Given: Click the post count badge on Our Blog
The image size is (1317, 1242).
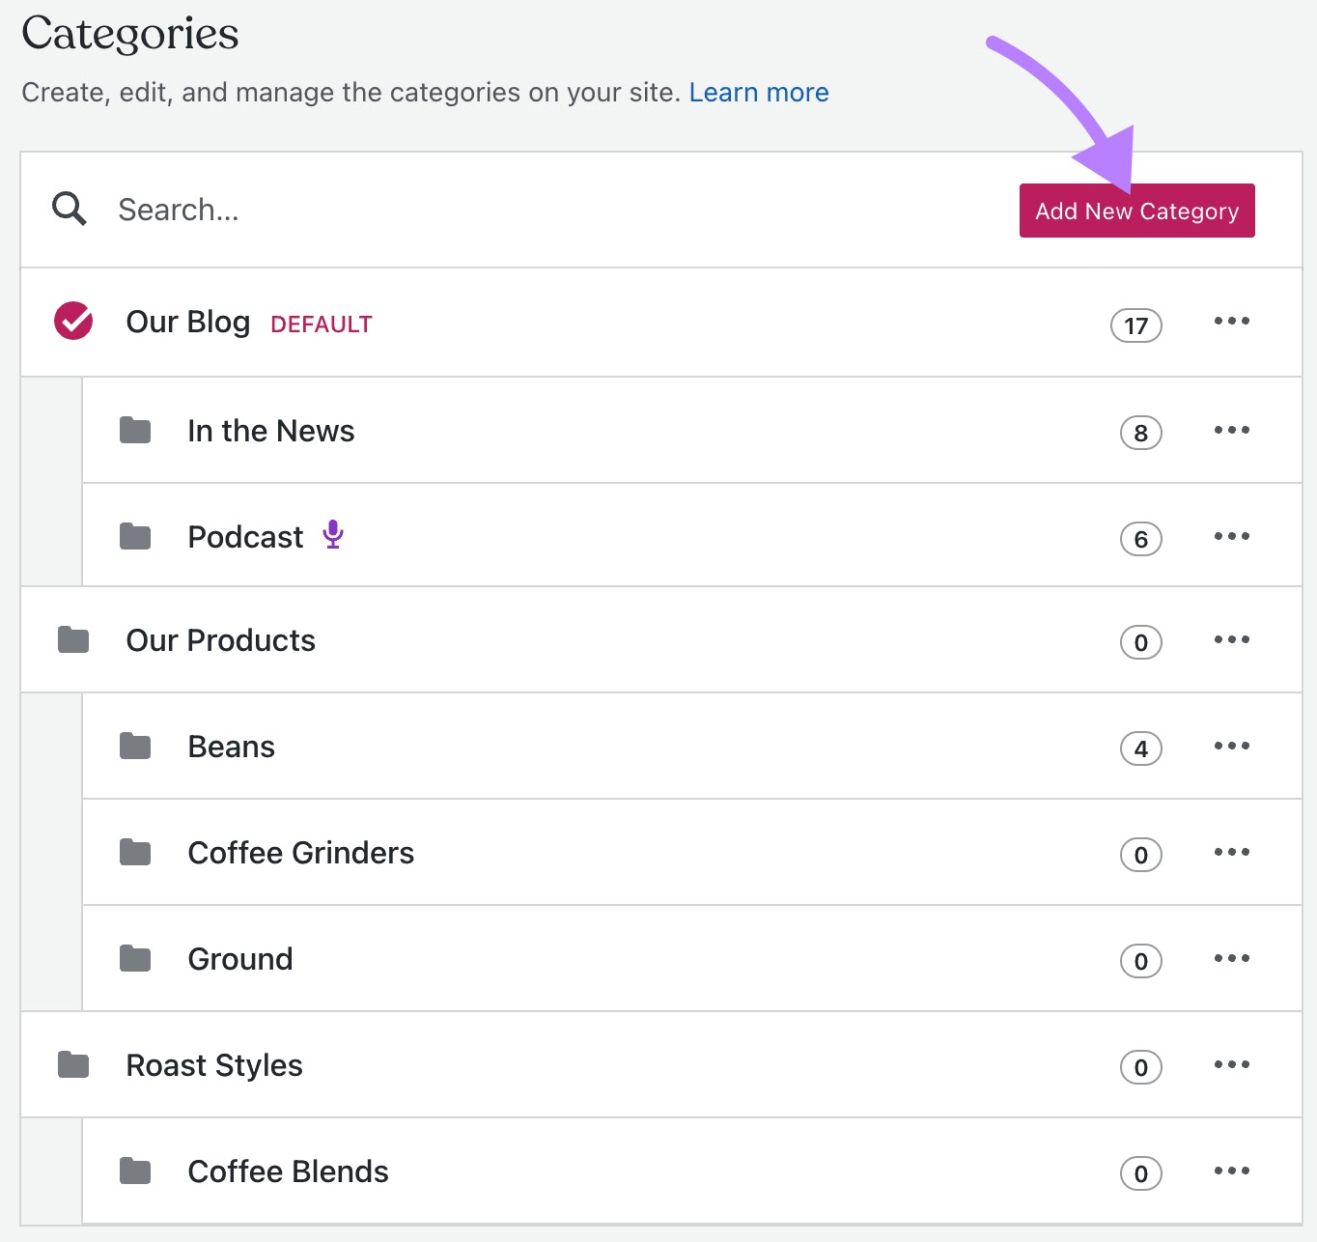Looking at the screenshot, I should (1135, 325).
